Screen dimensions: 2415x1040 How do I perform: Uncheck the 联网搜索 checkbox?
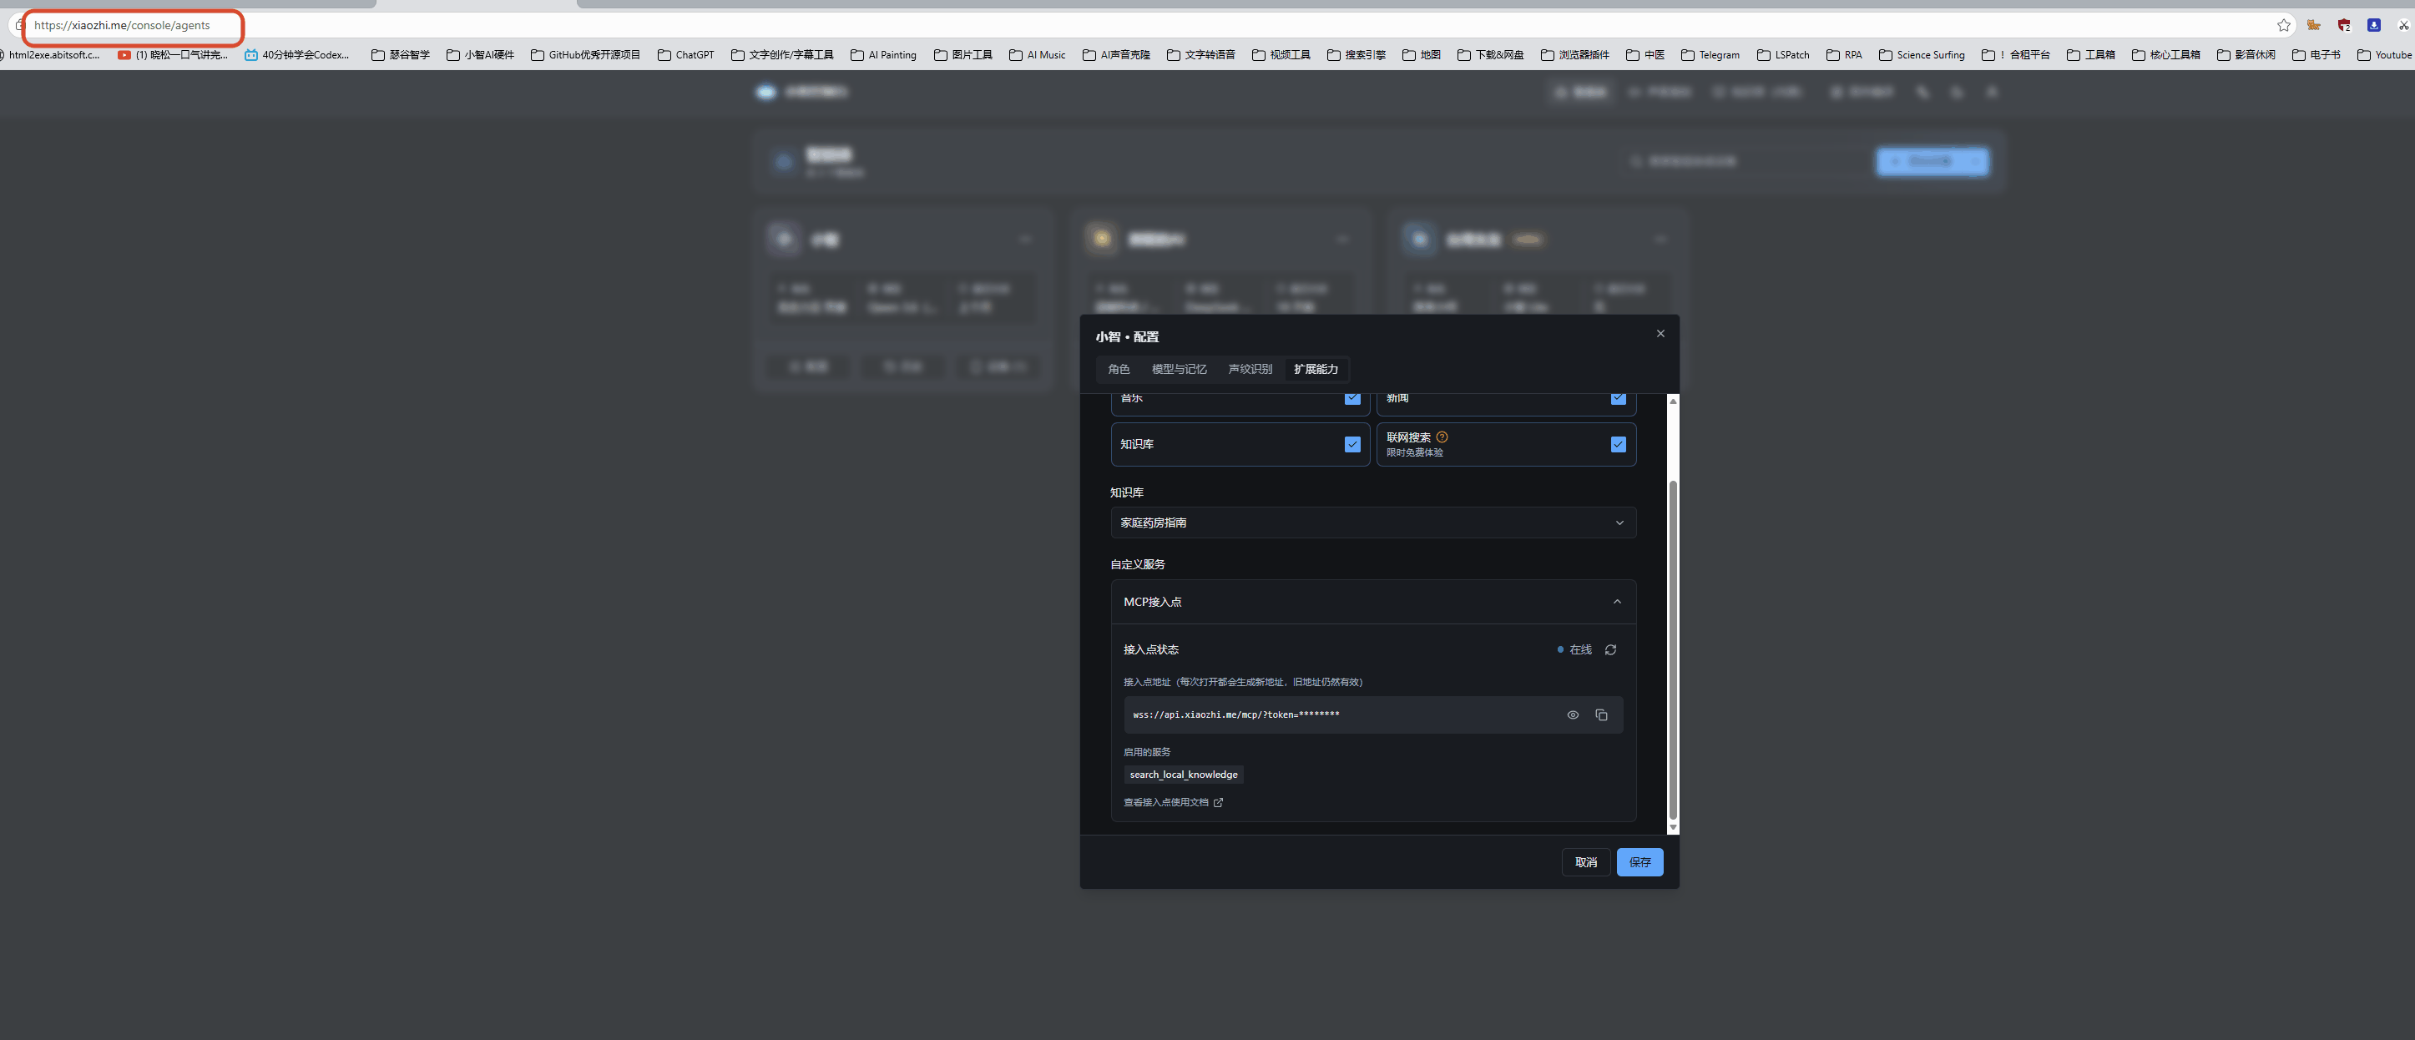click(1618, 443)
